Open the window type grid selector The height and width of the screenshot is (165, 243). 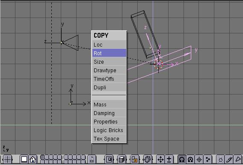click(x=7, y=159)
